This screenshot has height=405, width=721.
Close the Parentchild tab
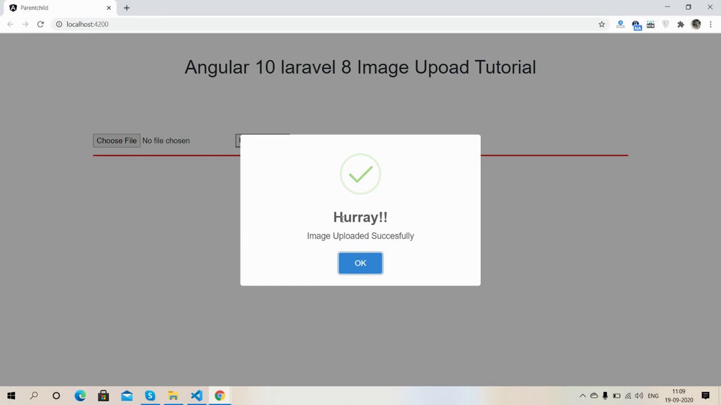point(109,8)
